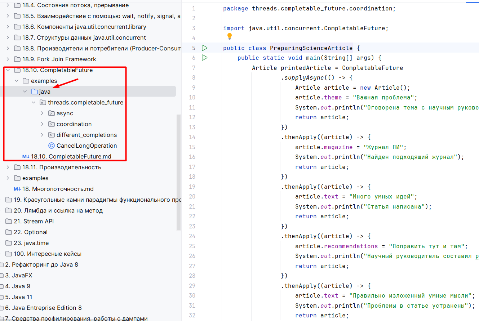Click folder icon of 18.4. Состояния потока
The image size is (479, 321).
[17, 5]
